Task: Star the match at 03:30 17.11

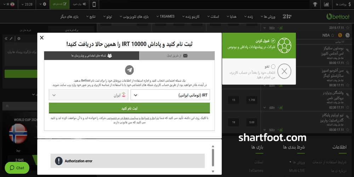Action: point(348,130)
